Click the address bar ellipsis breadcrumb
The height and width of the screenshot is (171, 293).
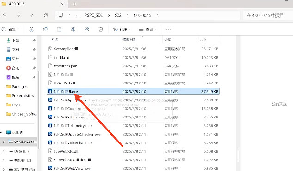point(78,15)
